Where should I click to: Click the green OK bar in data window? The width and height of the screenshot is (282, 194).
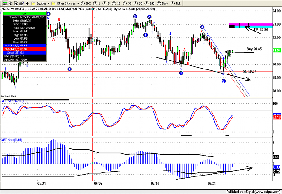(x=25, y=14)
